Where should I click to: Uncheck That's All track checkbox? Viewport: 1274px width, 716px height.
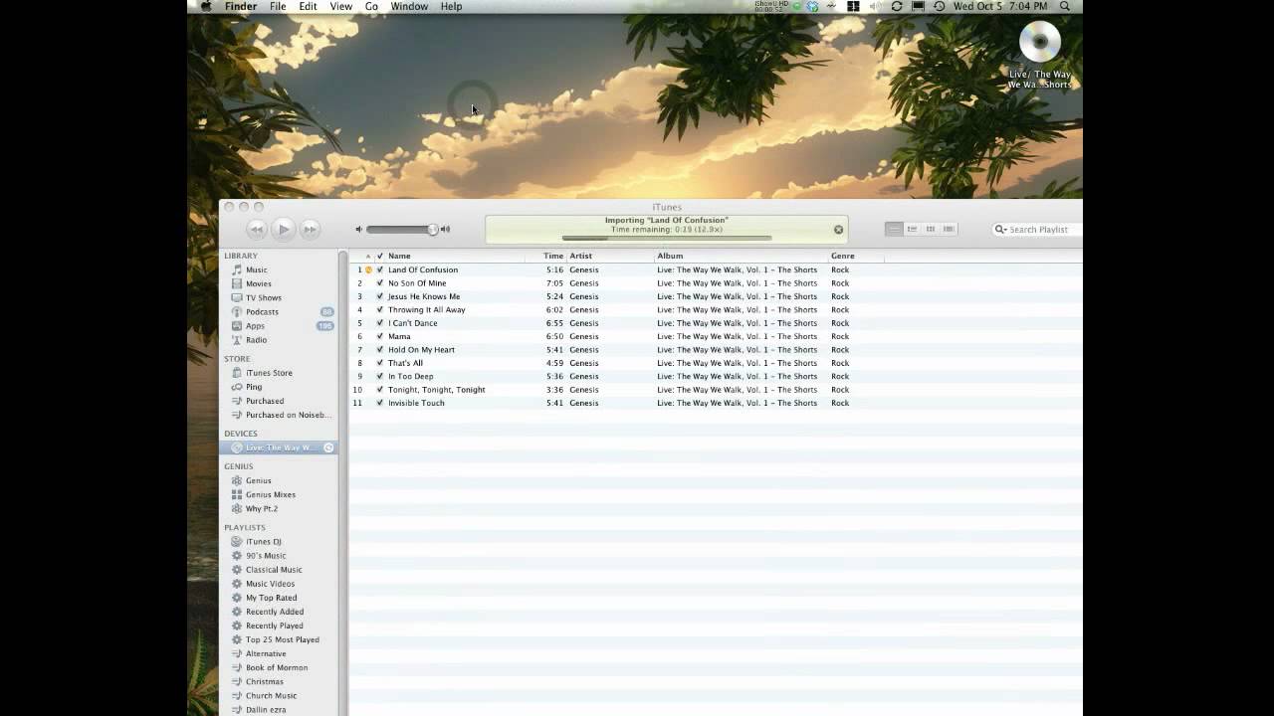[380, 363]
